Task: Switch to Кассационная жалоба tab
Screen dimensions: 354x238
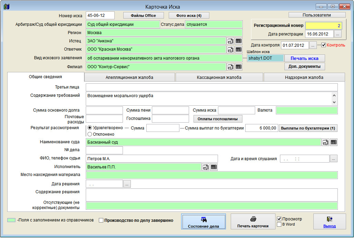Action: tap(219, 77)
